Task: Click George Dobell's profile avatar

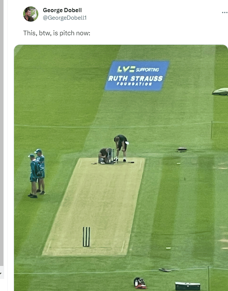Action: 31,14
